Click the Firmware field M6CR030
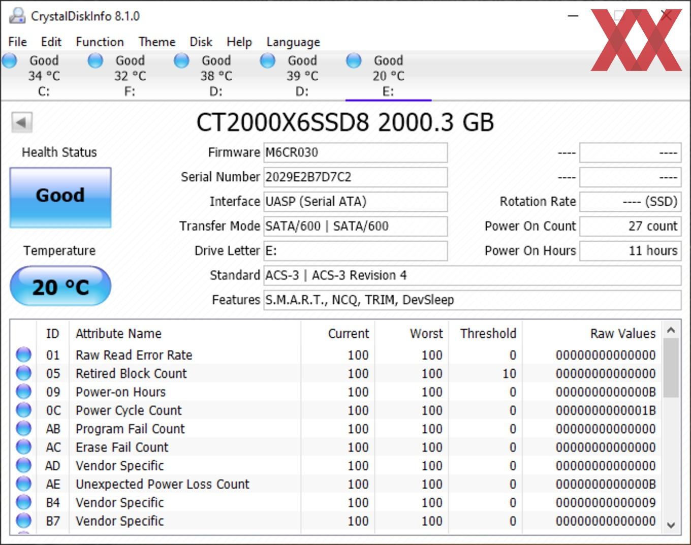 (356, 152)
